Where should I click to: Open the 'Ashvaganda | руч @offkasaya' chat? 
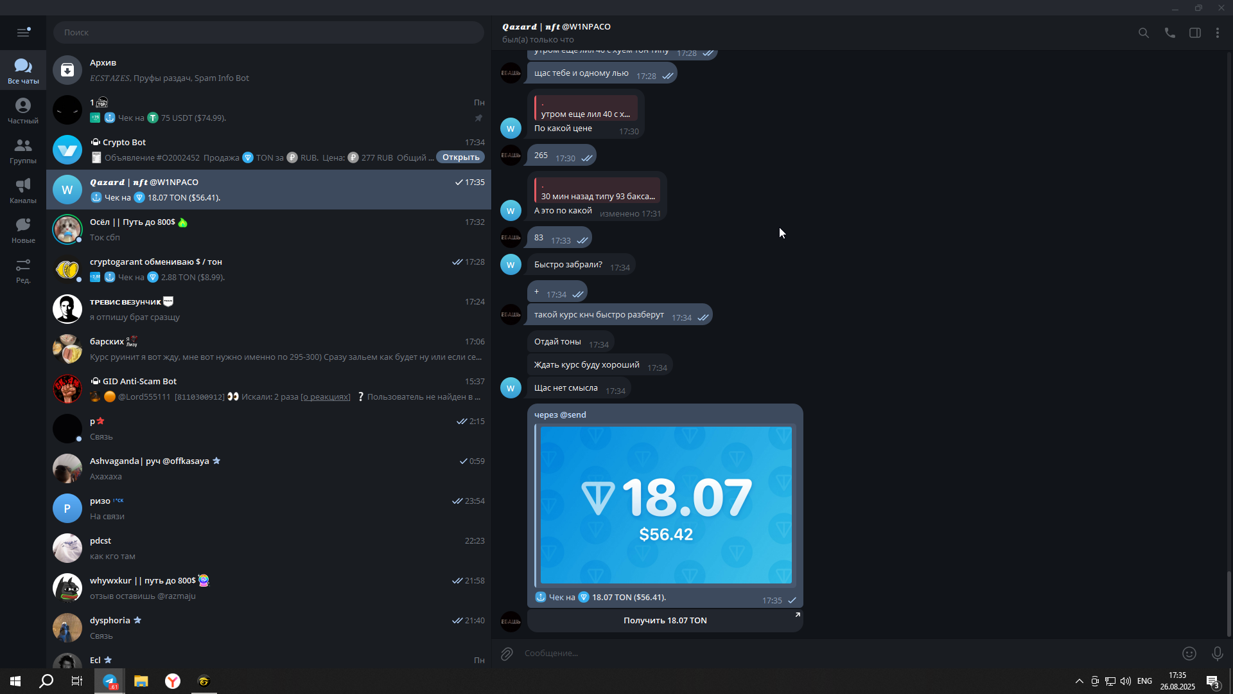click(x=268, y=468)
